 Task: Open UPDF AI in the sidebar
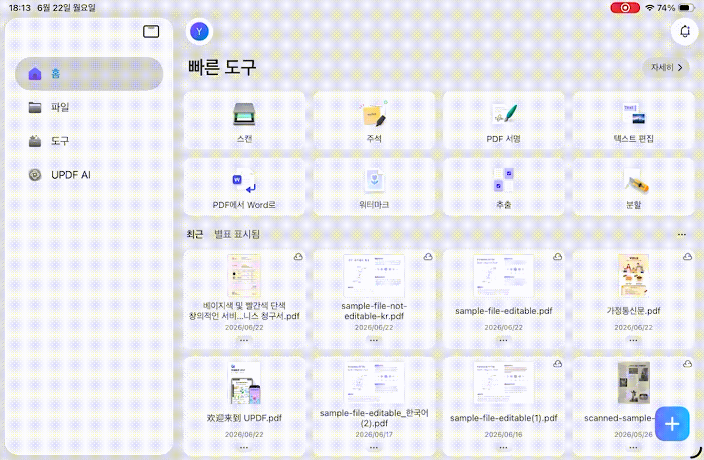[89, 175]
